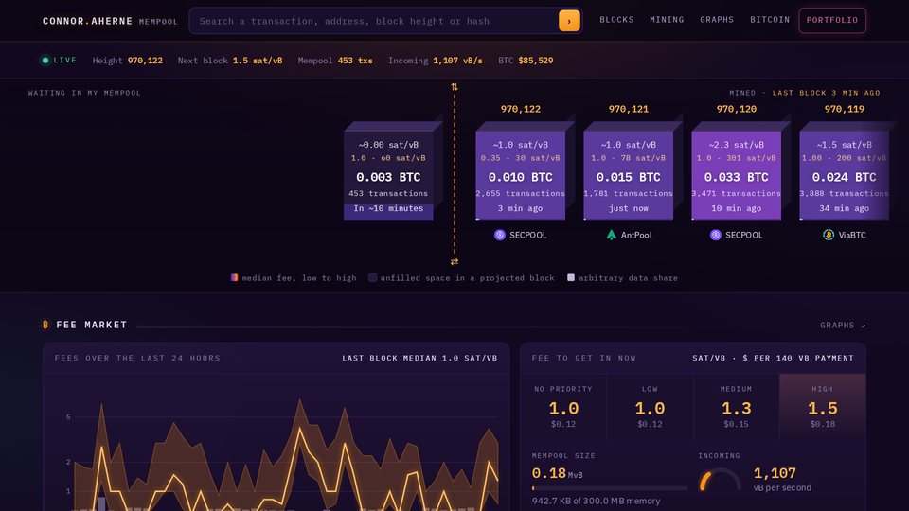Open mined block 970,120 cube
The height and width of the screenshot is (511, 909).
pos(737,176)
